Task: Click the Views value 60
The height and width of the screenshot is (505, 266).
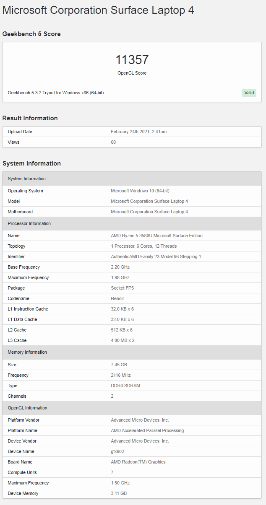Action: click(113, 142)
